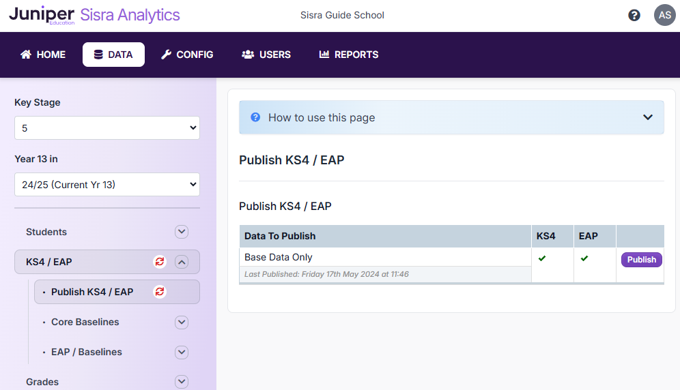Click the Students sidebar item
This screenshot has height=390, width=680.
46,232
